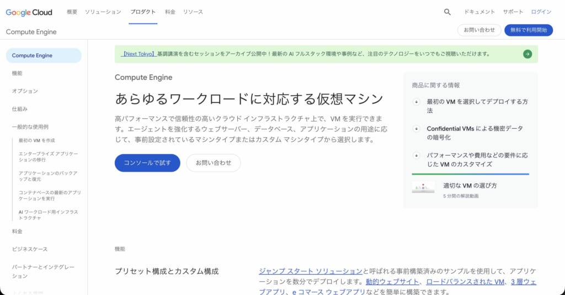
Task: Click the プリセット構成とカスタム構成 heading
Action: (167, 271)
